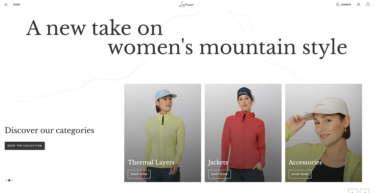Click the LaMunt logo
Screen dimensions: 376x193
(x=187, y=4)
